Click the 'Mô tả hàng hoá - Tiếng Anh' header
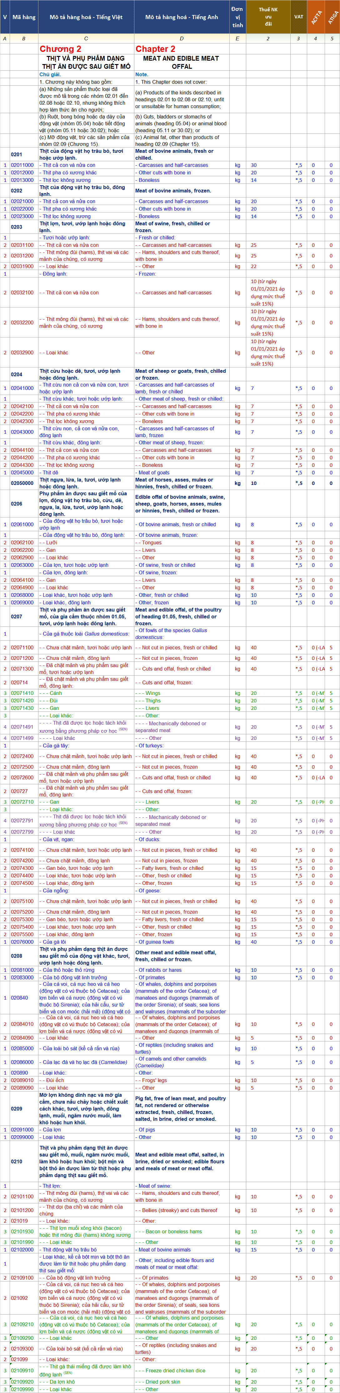 [182, 17]
